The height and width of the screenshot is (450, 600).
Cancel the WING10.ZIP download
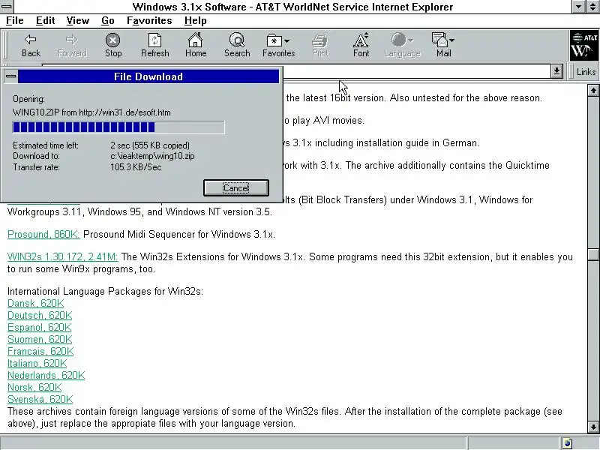click(x=236, y=188)
